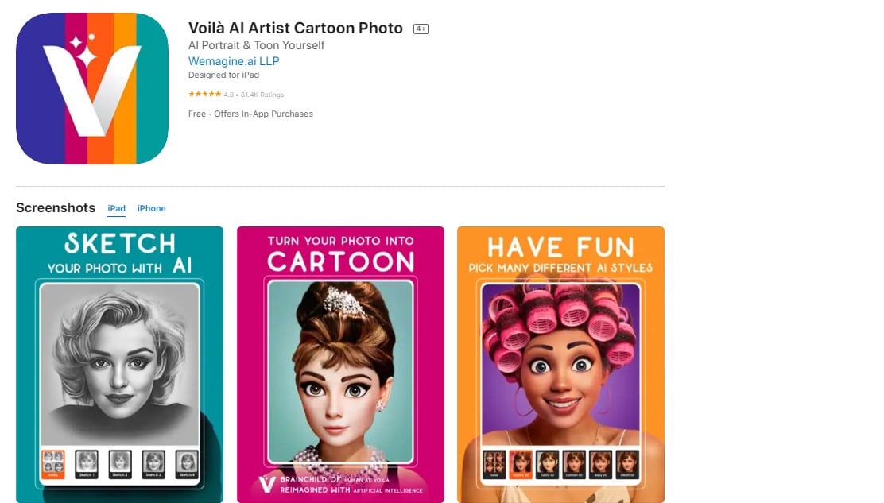
Task: Select the Funny 3D style icon
Action: pos(547,463)
